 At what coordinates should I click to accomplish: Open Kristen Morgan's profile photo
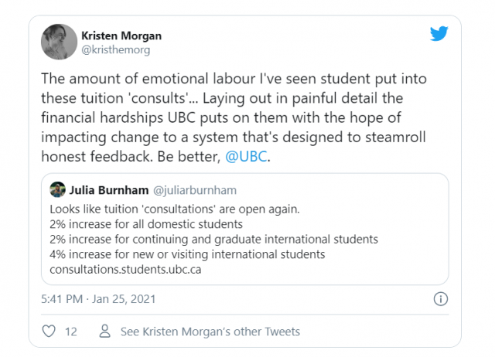pos(59,41)
